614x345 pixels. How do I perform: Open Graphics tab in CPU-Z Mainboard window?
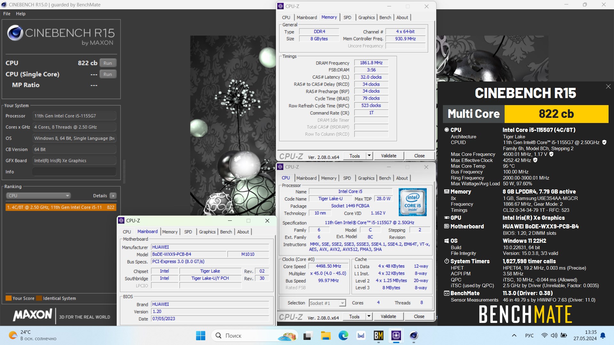tap(207, 232)
